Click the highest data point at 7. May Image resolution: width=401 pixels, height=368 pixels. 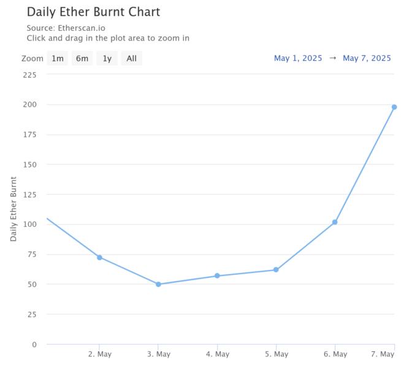coord(394,107)
